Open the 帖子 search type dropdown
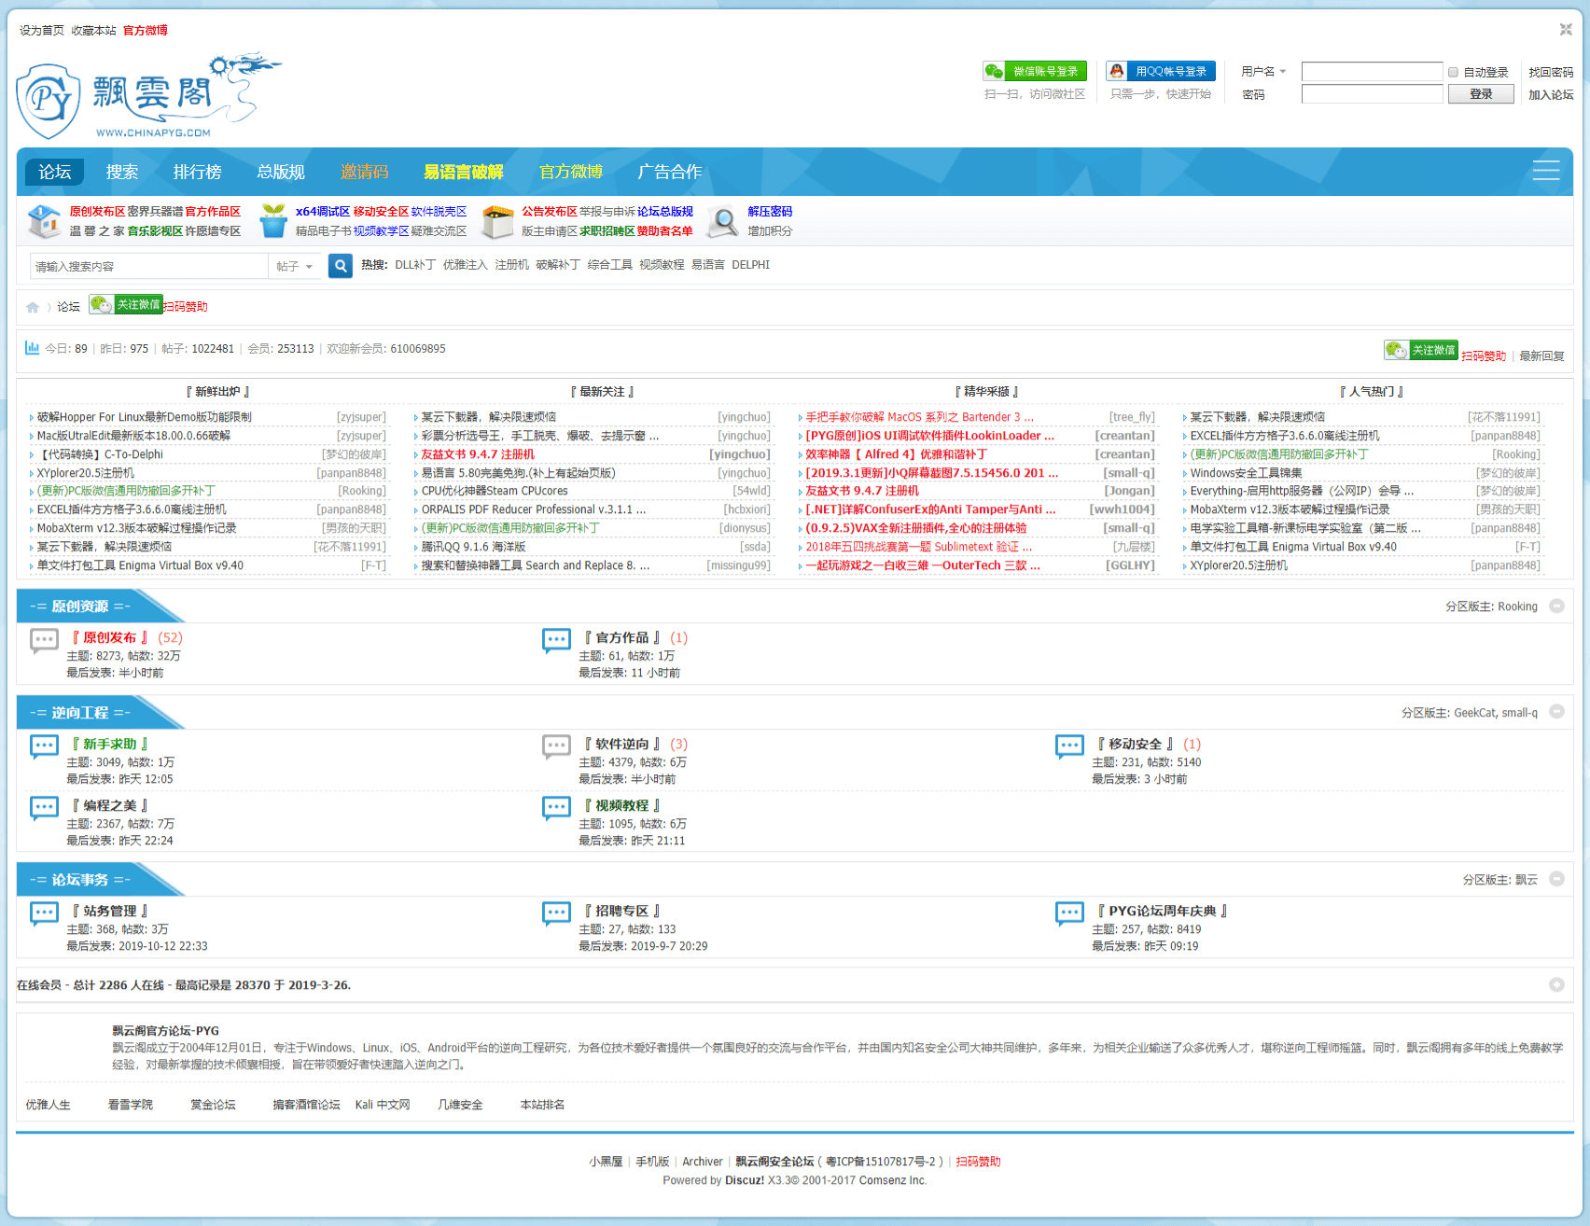 click(x=295, y=267)
